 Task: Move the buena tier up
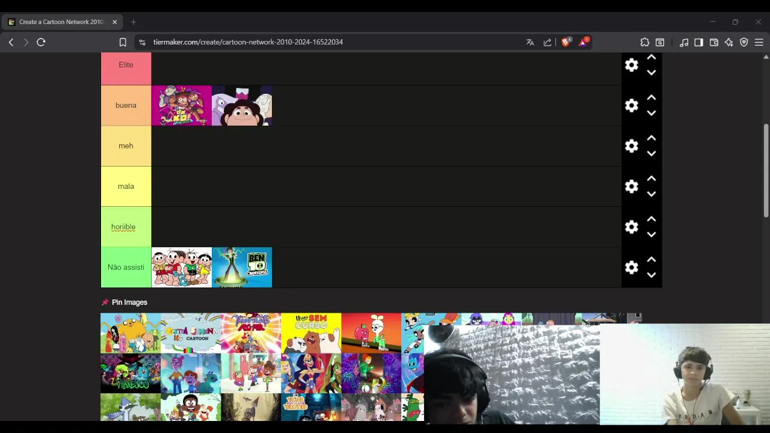point(651,97)
